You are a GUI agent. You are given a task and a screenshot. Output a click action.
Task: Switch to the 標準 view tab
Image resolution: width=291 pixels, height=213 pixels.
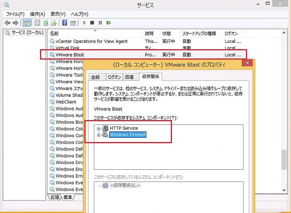coord(67,197)
